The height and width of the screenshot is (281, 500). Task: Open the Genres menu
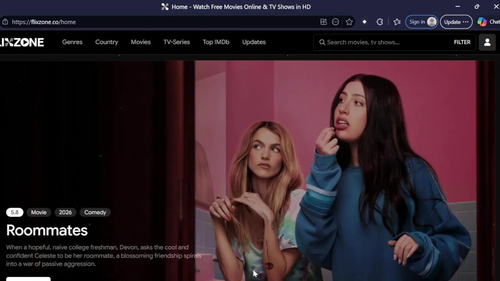[72, 42]
